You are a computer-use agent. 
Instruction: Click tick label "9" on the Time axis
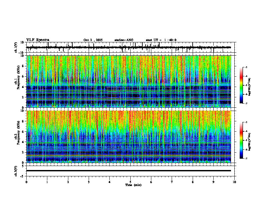(x=213, y=182)
